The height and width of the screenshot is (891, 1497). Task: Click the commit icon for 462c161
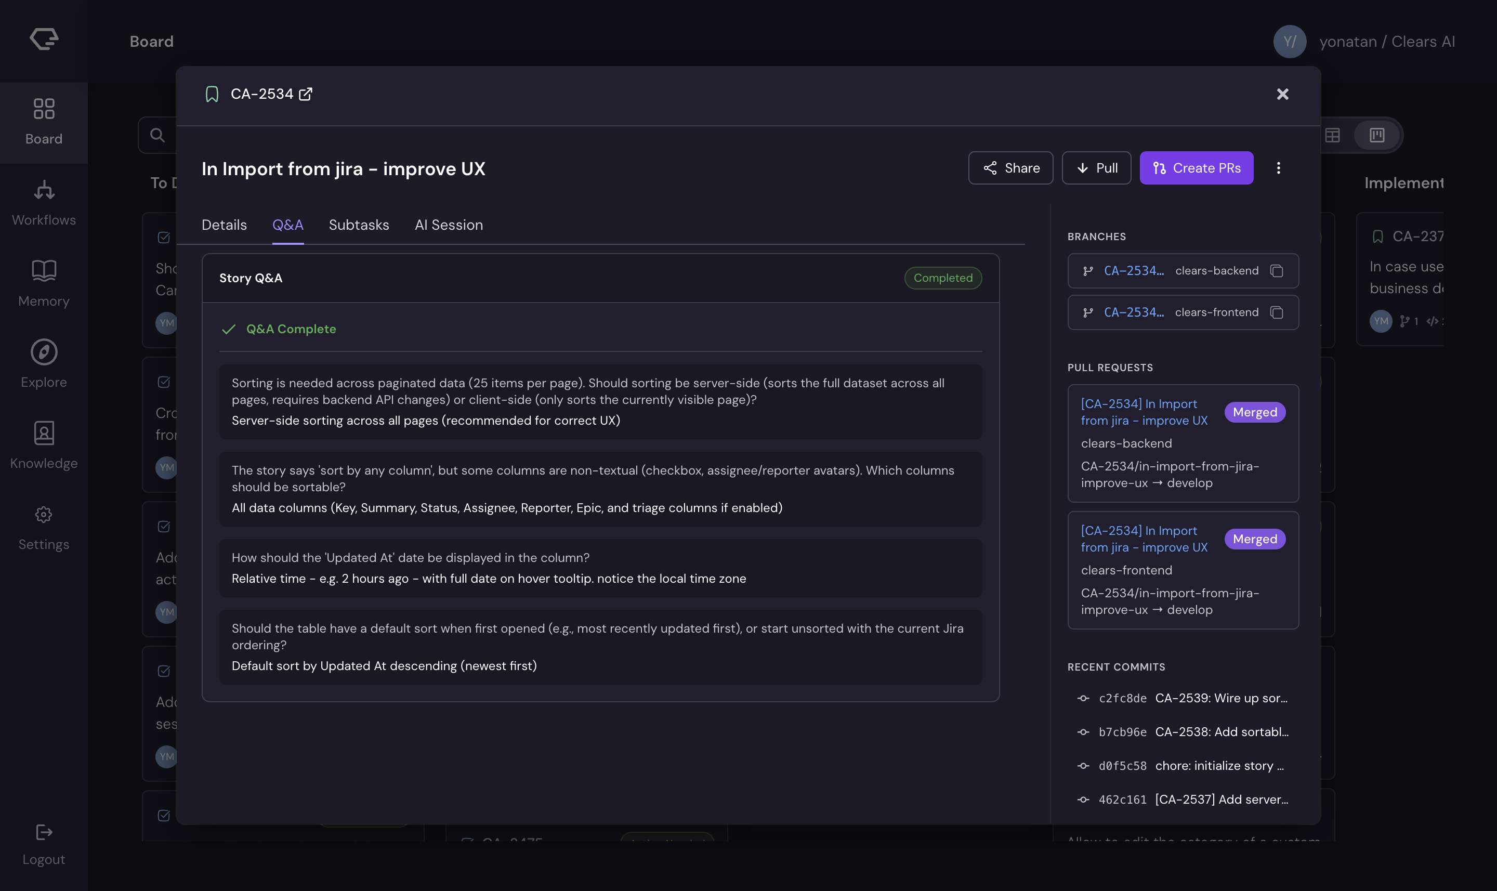[1083, 800]
